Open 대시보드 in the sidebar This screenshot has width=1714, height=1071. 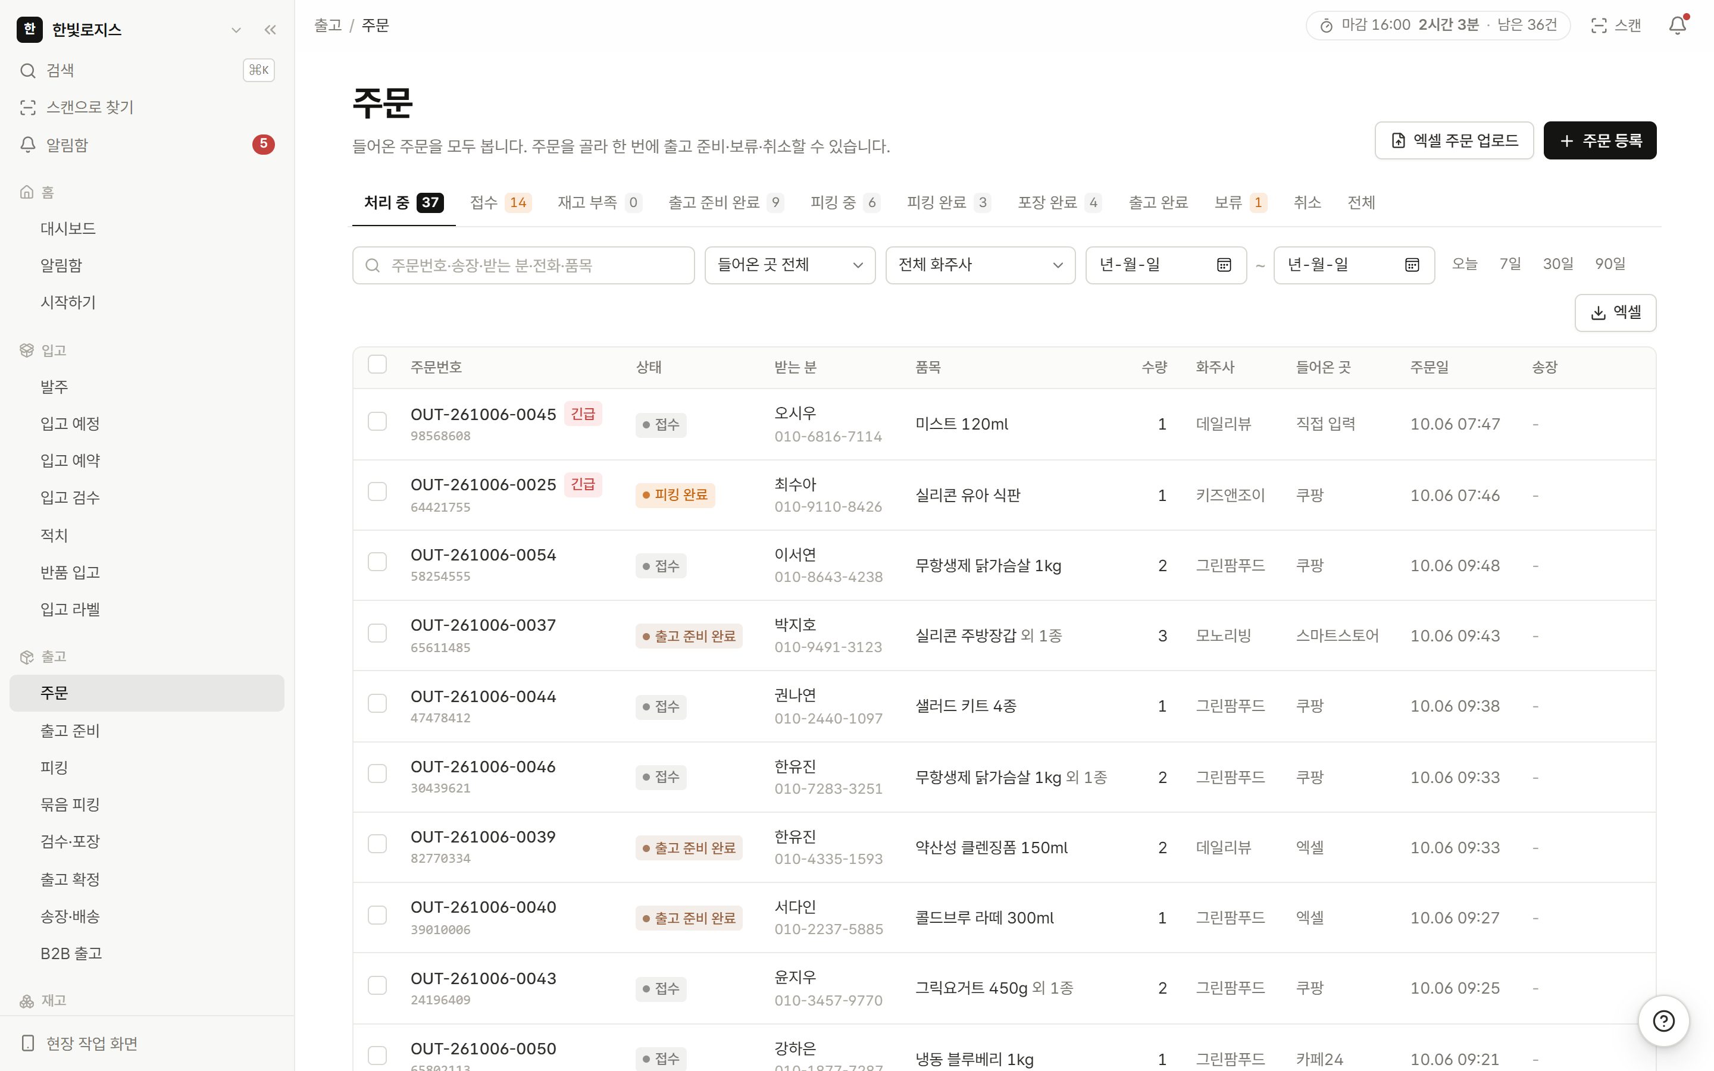146,228
